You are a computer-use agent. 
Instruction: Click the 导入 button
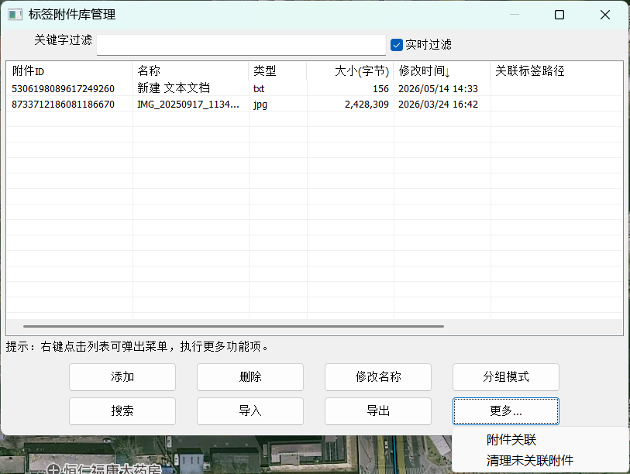(250, 411)
